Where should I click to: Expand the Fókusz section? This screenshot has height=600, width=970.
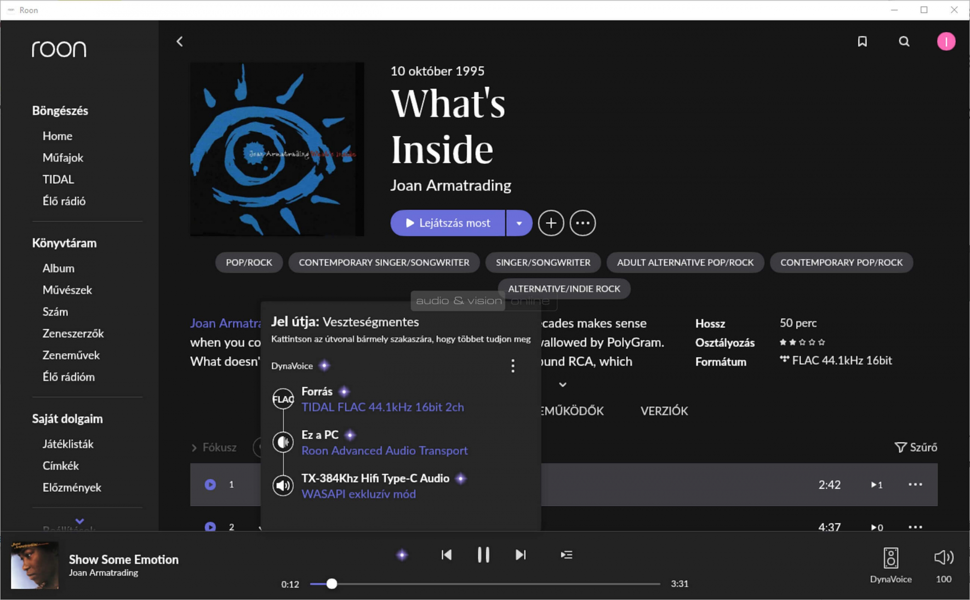point(214,448)
